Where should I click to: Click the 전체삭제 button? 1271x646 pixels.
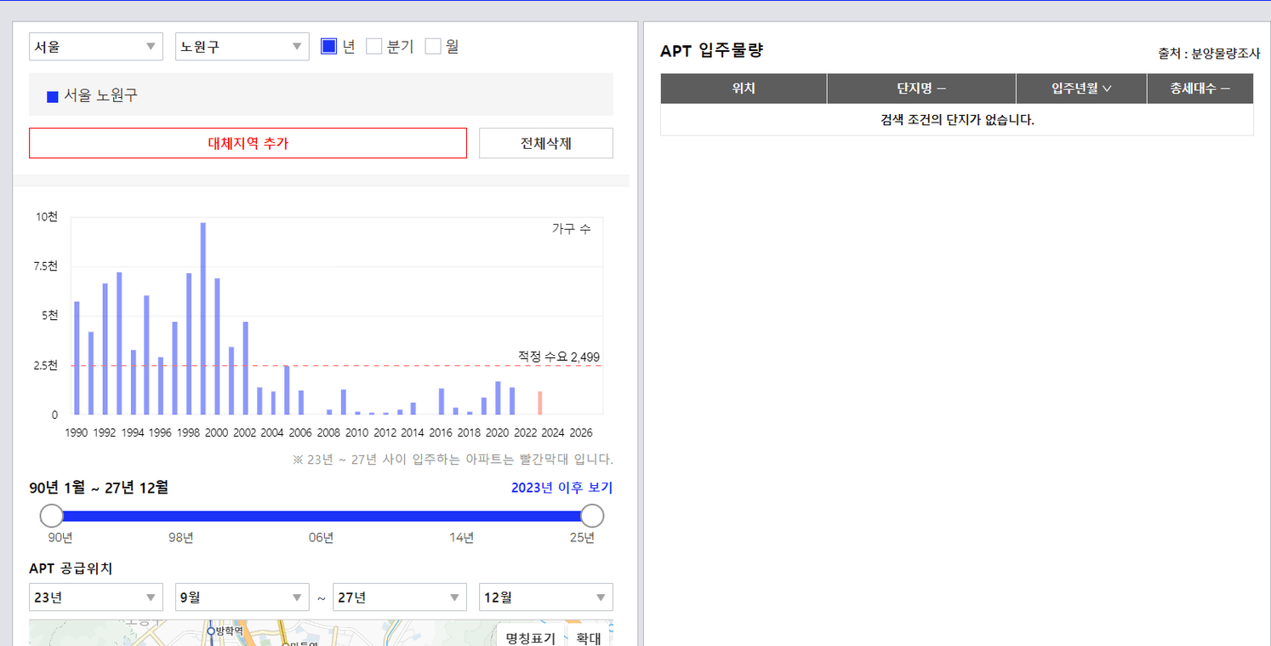[x=546, y=143]
